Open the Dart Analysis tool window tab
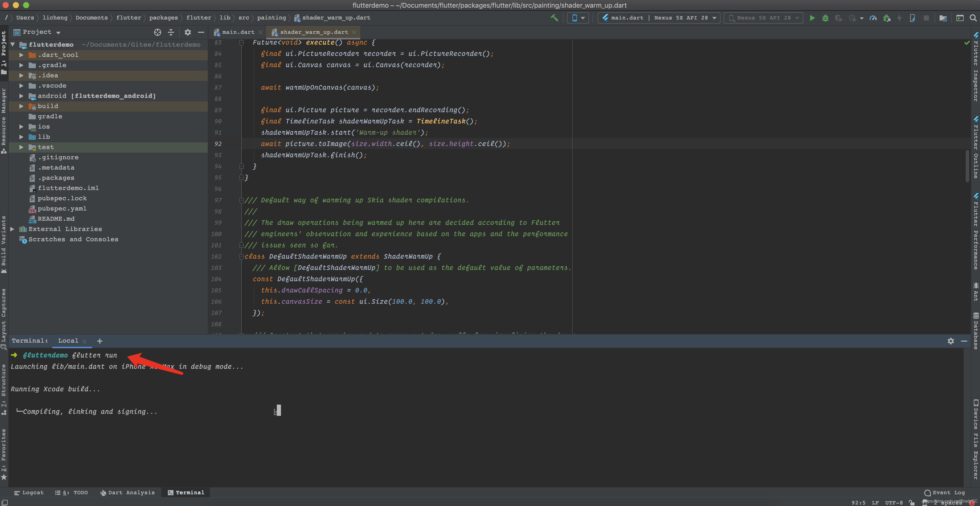 point(127,493)
